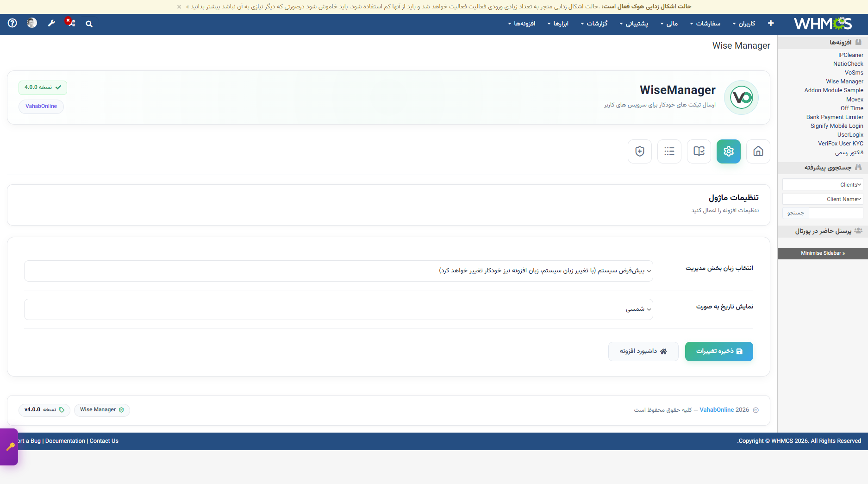Open the Contact Us footer link
The image size is (868, 484).
pyautogui.click(x=104, y=441)
